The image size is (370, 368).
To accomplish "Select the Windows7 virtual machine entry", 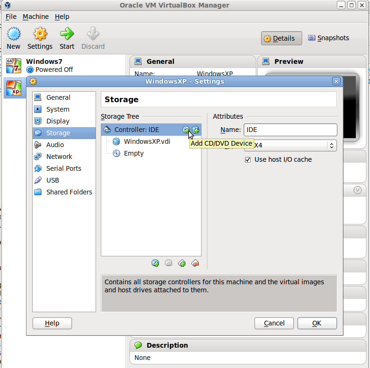I will pyautogui.click(x=64, y=66).
